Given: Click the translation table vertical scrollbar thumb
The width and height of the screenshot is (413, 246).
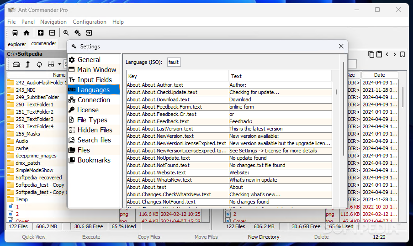Looking at the screenshot, I should pyautogui.click(x=336, y=92).
